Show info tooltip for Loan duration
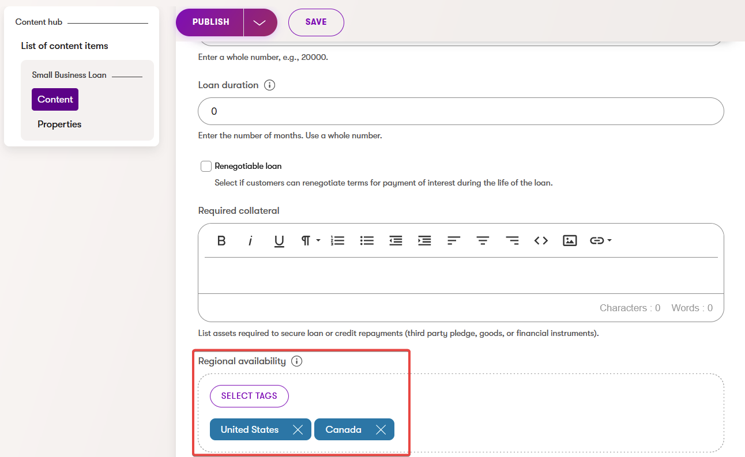The width and height of the screenshot is (745, 457). (x=269, y=85)
